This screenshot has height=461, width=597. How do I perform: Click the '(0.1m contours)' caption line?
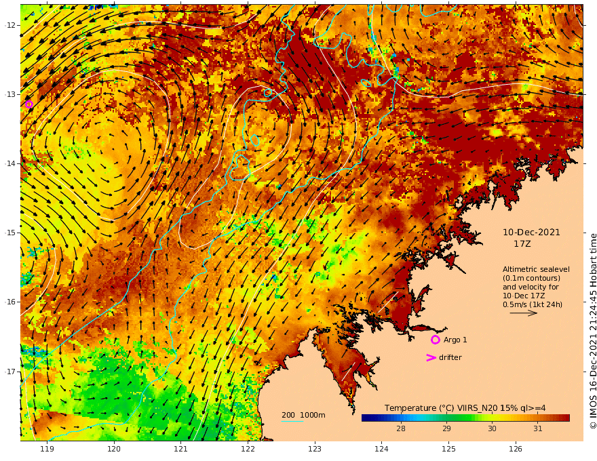(x=531, y=278)
